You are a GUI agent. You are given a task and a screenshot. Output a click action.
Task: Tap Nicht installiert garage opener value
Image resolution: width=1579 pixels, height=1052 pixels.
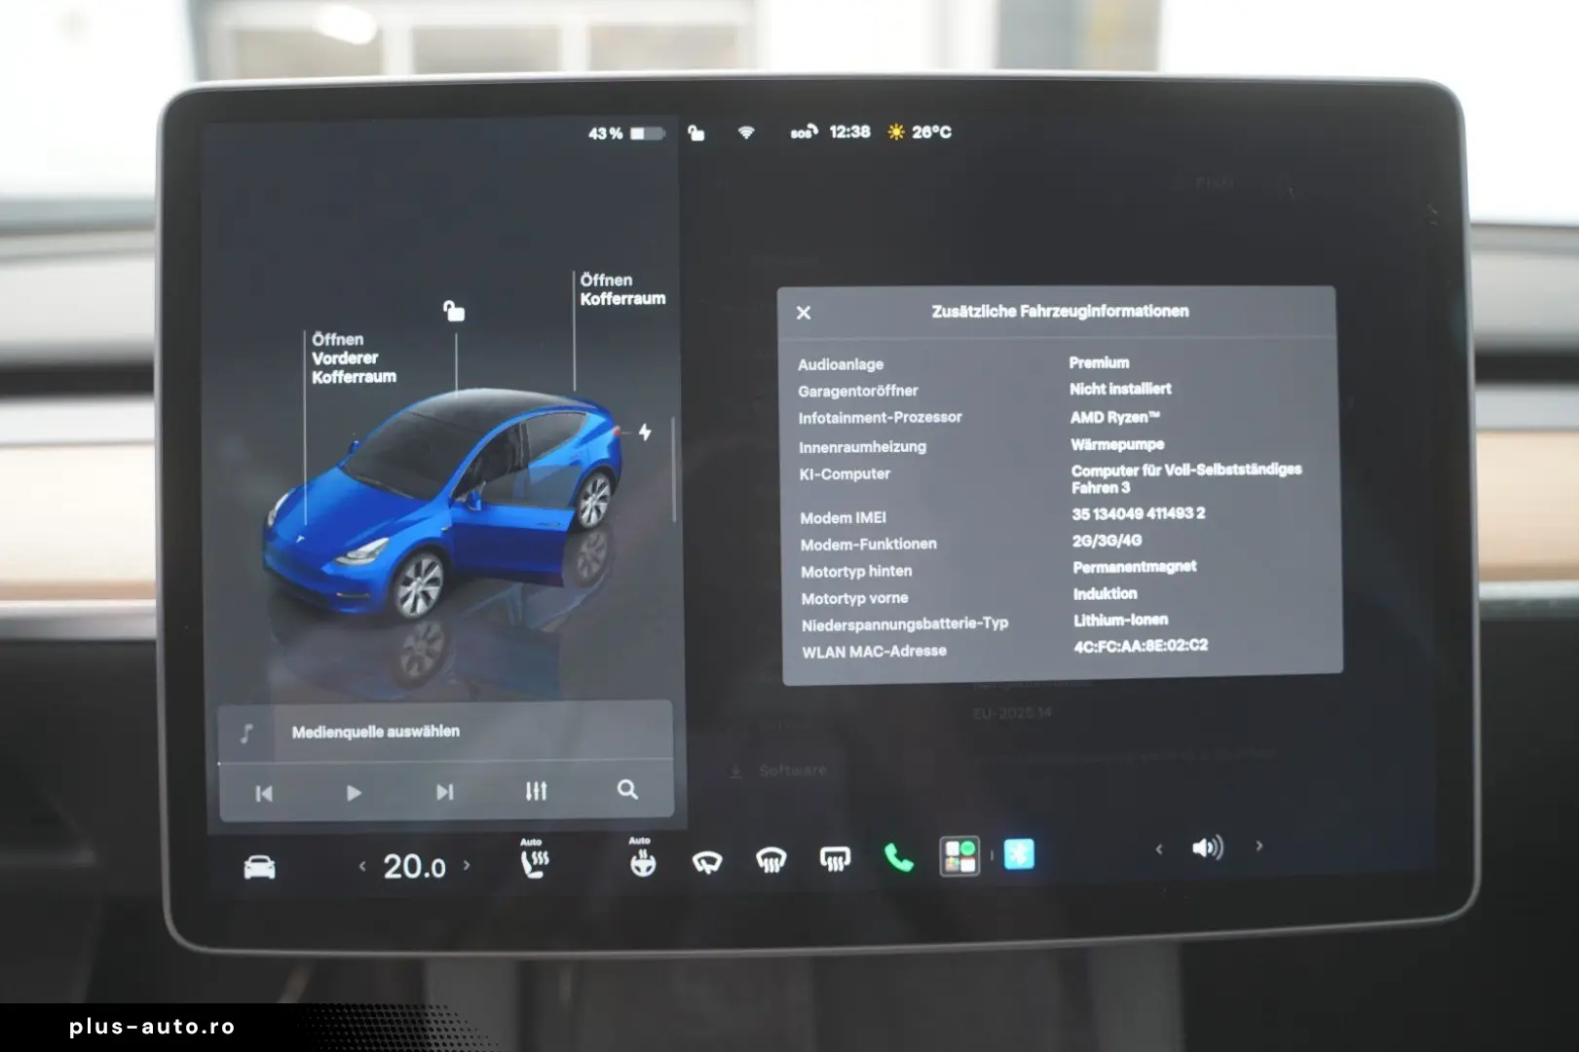pyautogui.click(x=1120, y=389)
